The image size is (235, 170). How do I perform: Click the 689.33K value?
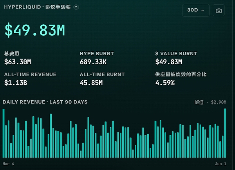tap(93, 62)
